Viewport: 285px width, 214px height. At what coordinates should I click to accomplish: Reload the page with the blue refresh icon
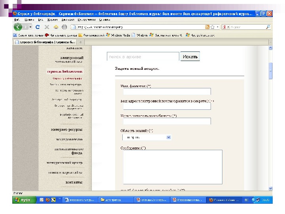click(38, 27)
